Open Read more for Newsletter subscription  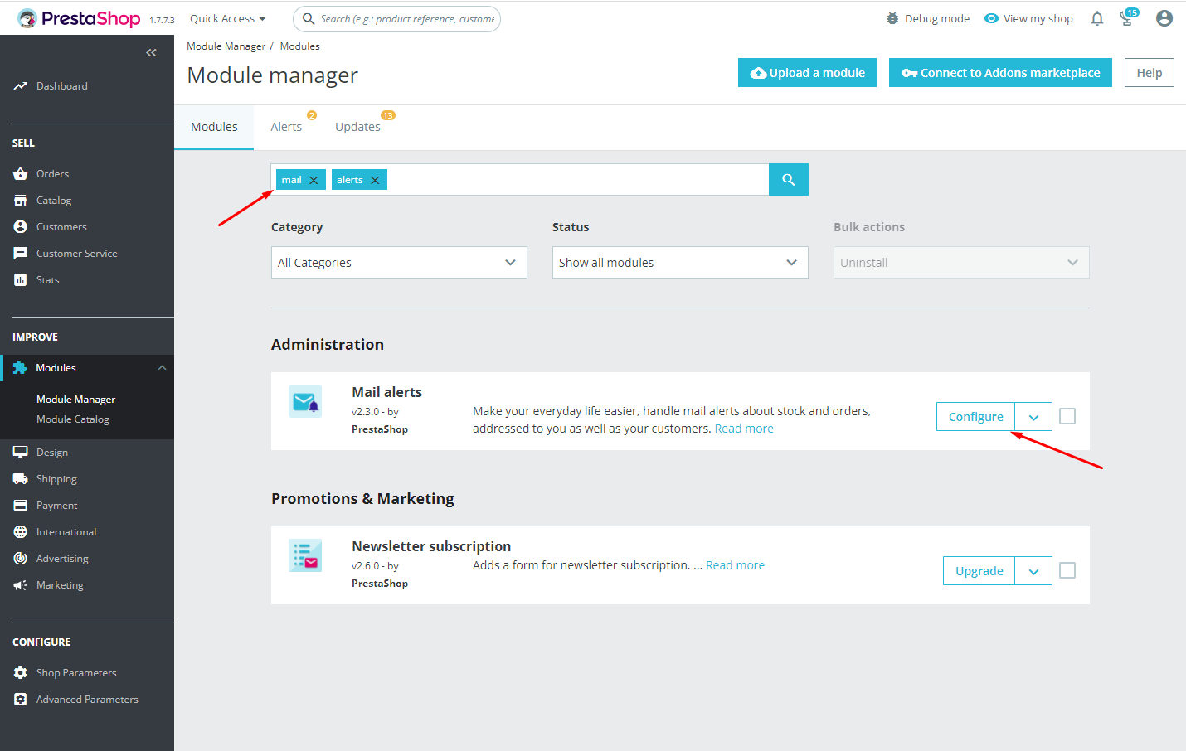tap(735, 565)
